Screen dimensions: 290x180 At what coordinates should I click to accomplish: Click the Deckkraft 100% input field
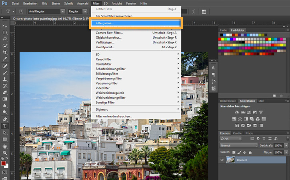(x=279, y=146)
